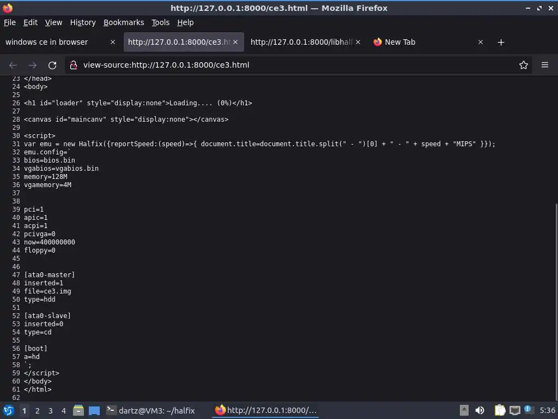This screenshot has height=419, width=558.
Task: Click the blue show-desktop taskbar icon
Action: [x=94, y=410]
